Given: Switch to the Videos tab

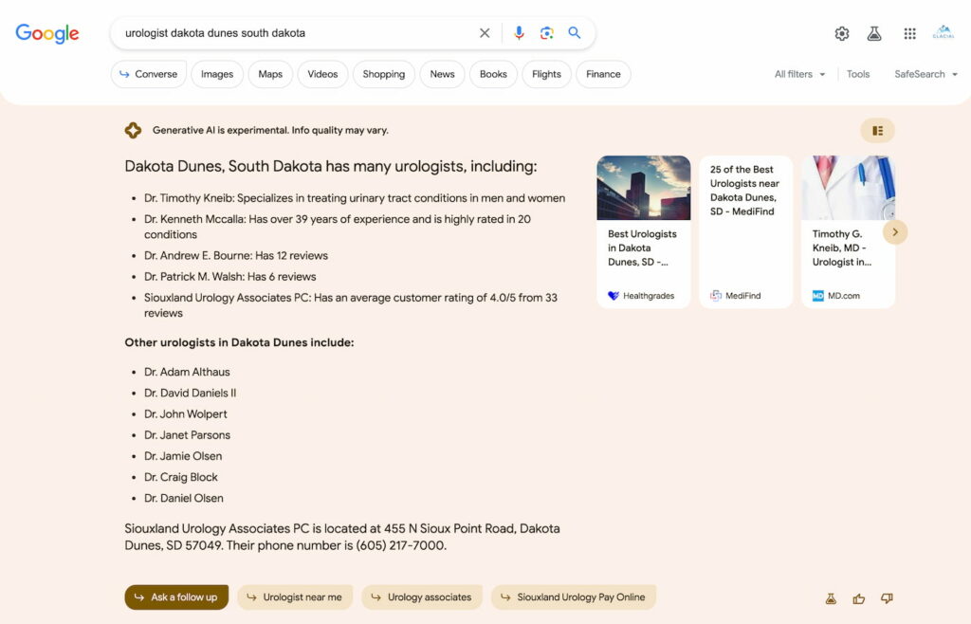Looking at the screenshot, I should coord(322,74).
